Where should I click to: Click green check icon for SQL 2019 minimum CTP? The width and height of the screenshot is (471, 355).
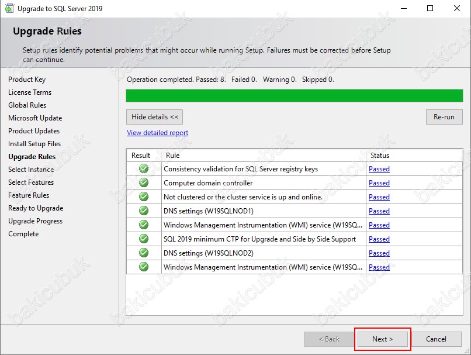tap(144, 239)
